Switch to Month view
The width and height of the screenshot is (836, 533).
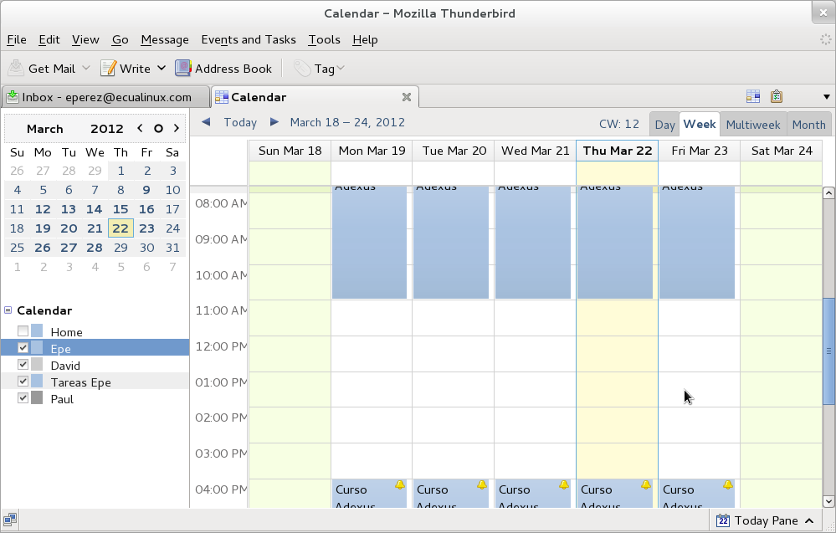click(x=809, y=125)
